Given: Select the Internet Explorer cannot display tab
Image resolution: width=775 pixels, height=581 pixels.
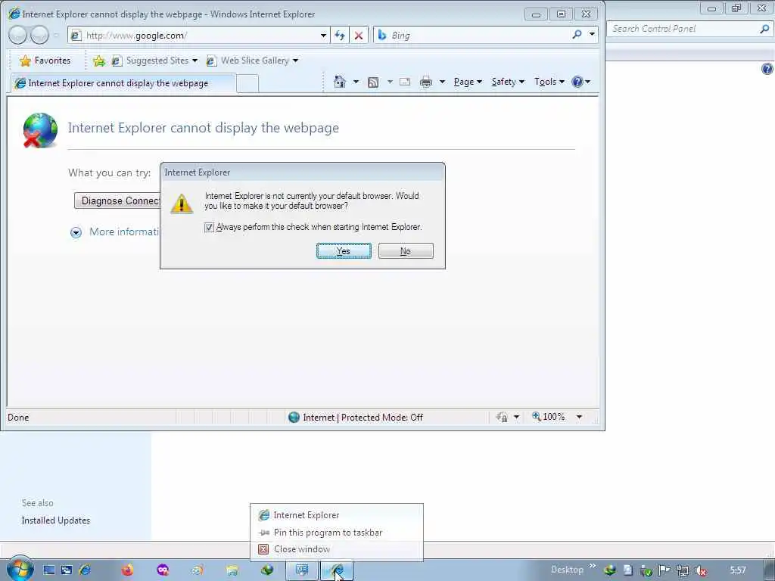Looking at the screenshot, I should point(123,83).
